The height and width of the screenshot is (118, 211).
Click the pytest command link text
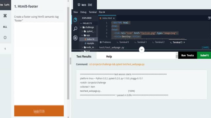117,64
